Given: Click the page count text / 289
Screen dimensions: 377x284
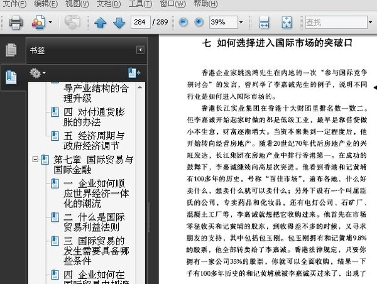Looking at the screenshot, I should (x=160, y=22).
